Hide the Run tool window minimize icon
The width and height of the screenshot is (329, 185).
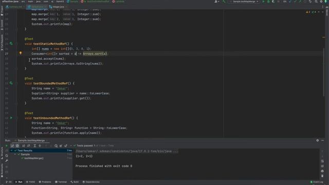pyautogui.click(x=322, y=140)
